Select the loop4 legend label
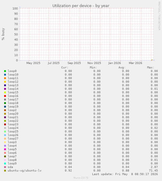Image resolution: width=162 pixels, height=181 pixels. coord(12,146)
